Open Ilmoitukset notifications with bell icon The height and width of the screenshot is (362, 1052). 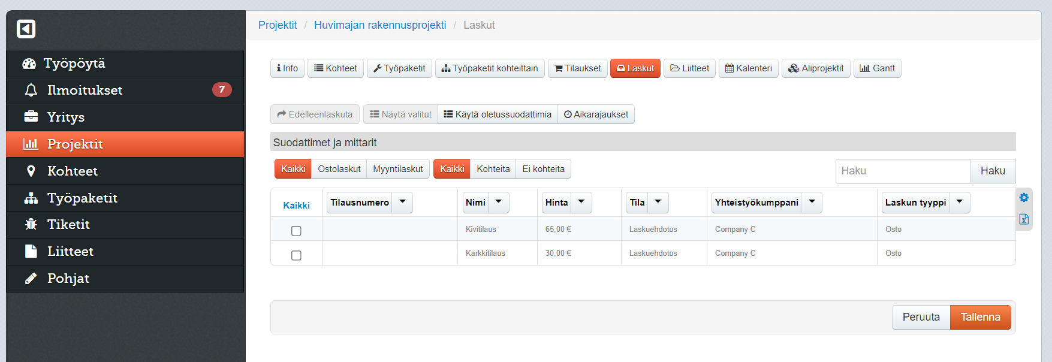31,90
